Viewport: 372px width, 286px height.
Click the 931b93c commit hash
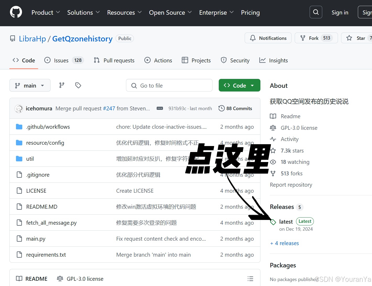(x=177, y=108)
